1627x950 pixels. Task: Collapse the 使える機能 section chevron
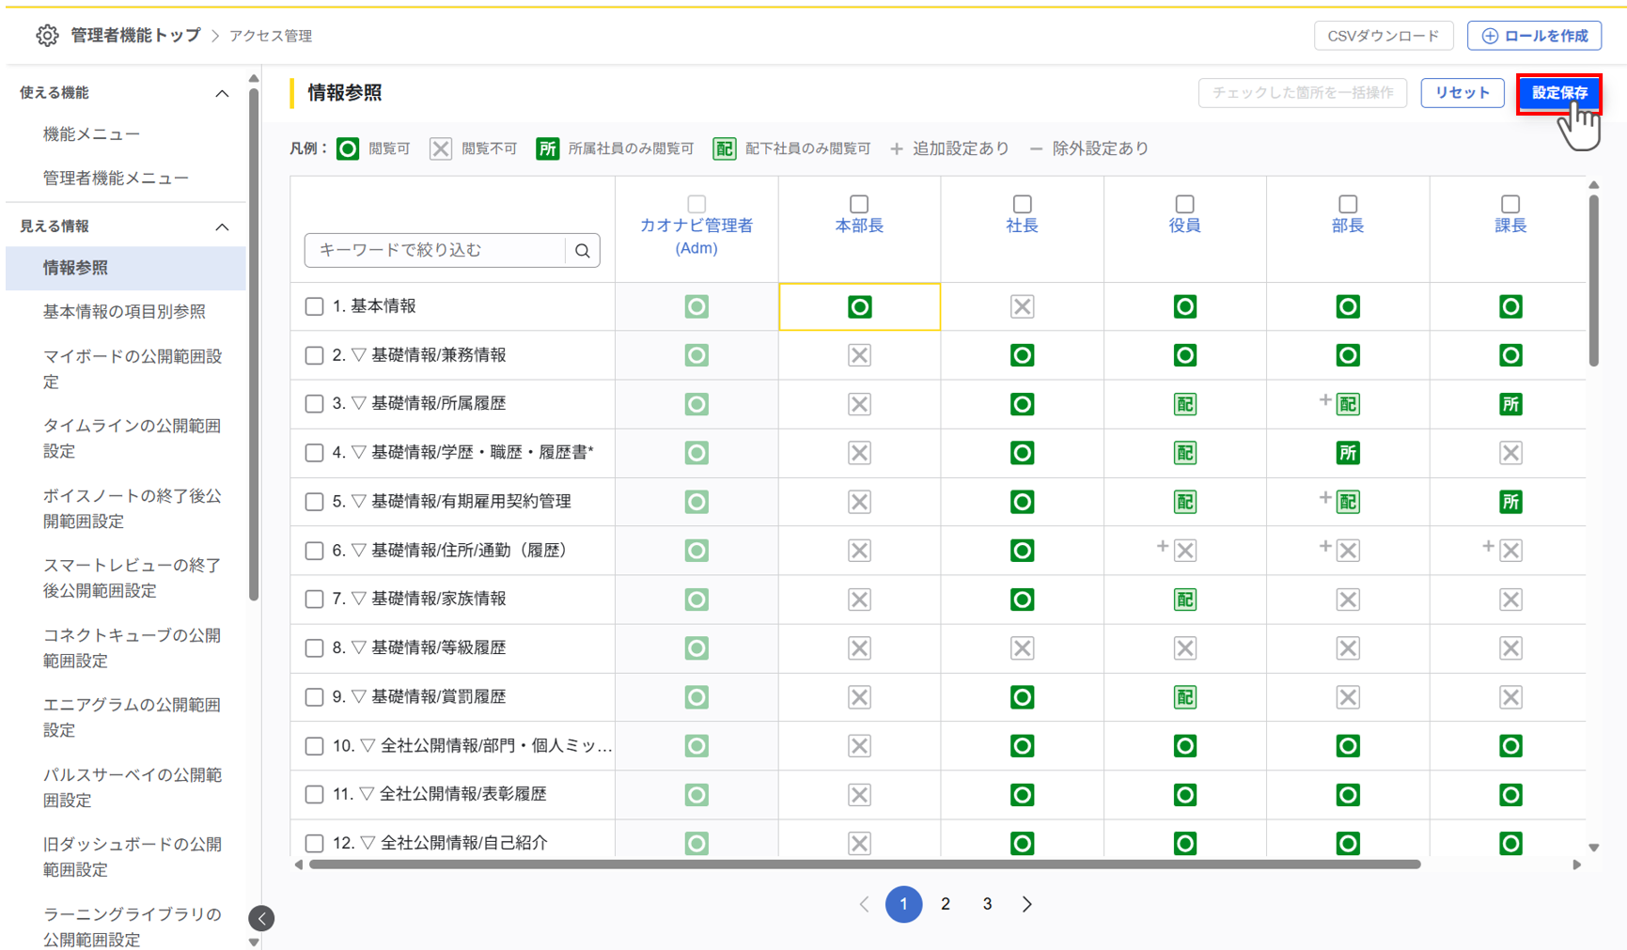[222, 93]
